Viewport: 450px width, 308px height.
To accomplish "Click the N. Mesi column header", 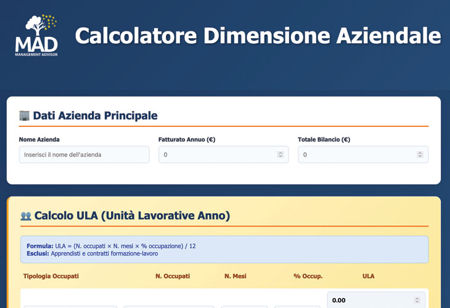I will (x=235, y=276).
